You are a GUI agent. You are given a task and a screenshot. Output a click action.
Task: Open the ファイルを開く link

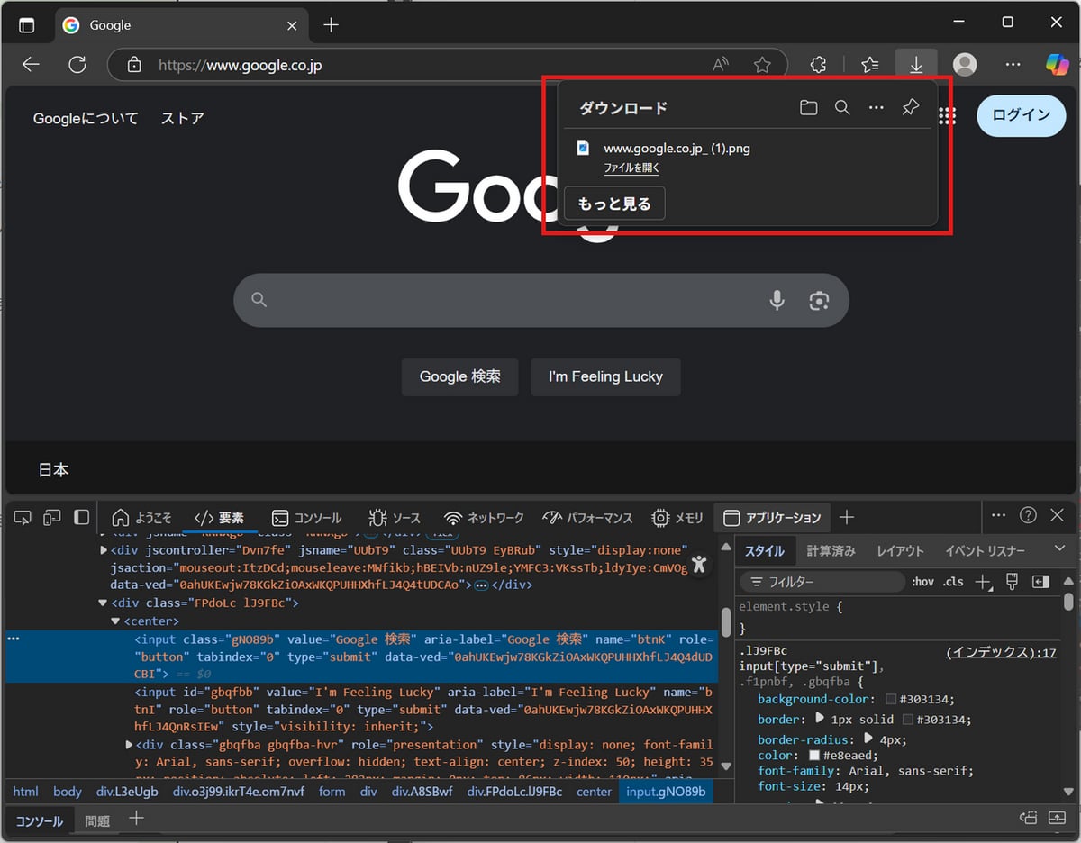tap(631, 168)
